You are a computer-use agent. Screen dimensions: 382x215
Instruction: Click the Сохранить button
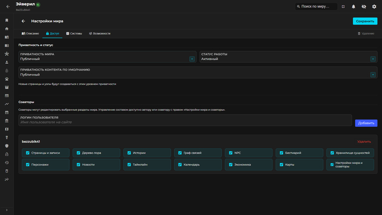click(x=365, y=21)
